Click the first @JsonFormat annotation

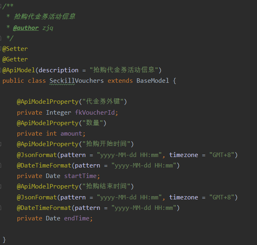point(37,155)
